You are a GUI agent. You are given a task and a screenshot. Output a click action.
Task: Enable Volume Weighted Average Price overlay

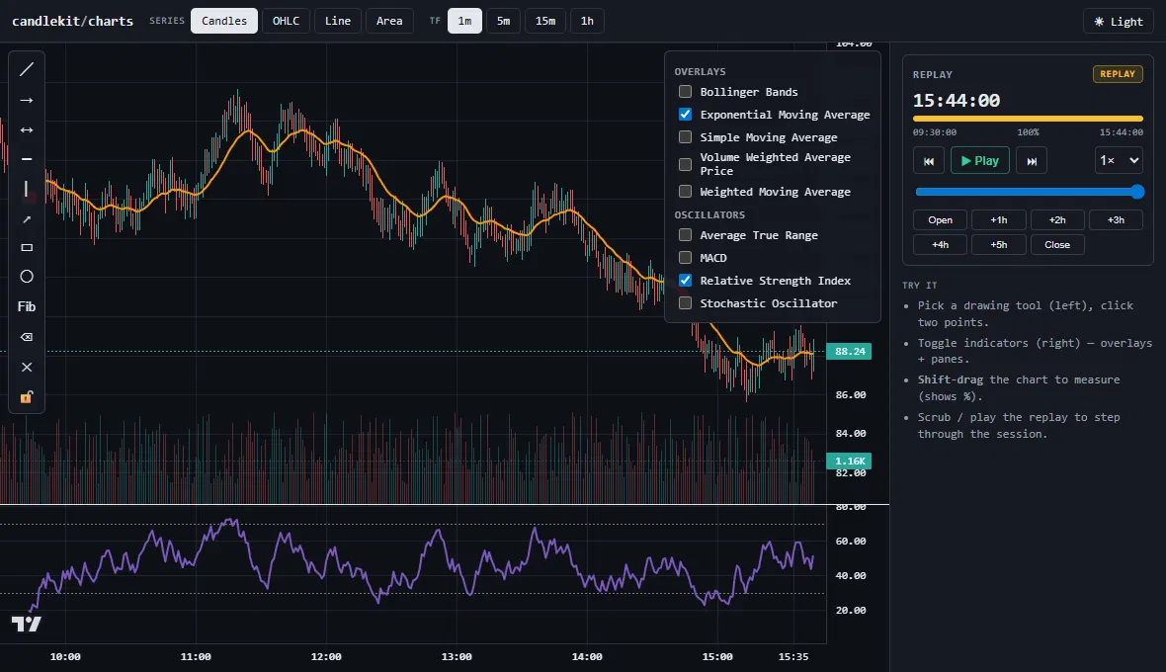(685, 164)
